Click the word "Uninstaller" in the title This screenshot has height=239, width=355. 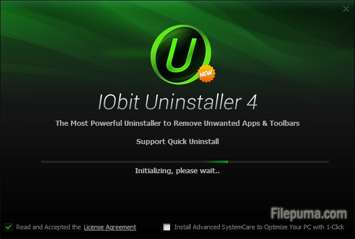pyautogui.click(x=193, y=102)
